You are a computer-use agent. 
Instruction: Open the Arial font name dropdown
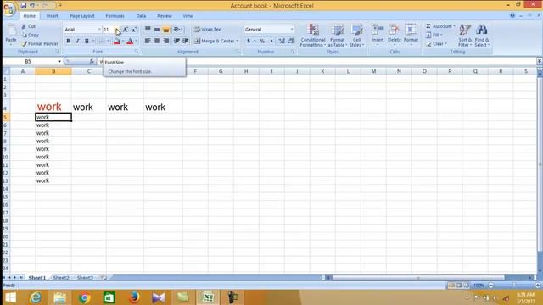[x=99, y=30]
